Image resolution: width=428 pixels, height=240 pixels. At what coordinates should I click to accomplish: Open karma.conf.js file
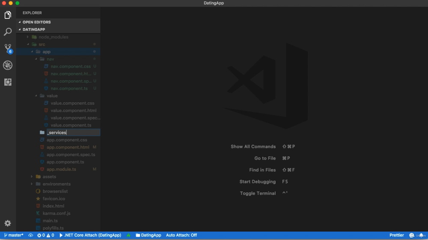(x=56, y=213)
